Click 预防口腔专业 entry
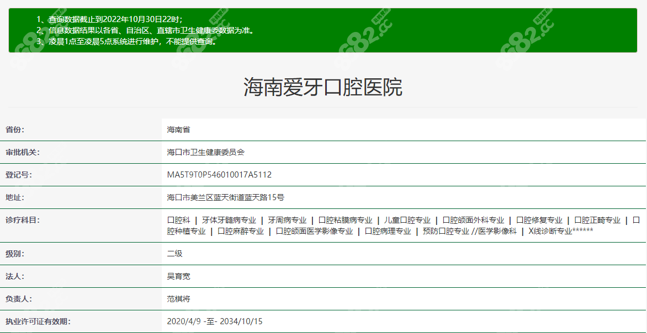 [x=446, y=231]
